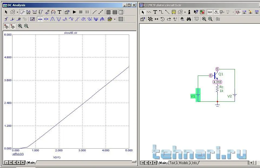
Task: Click the Rotate icon in circuit toolbar
Action: tap(162, 19)
